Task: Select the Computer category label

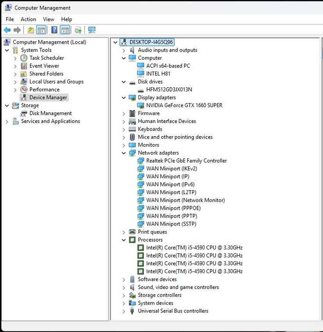Action: pos(150,58)
